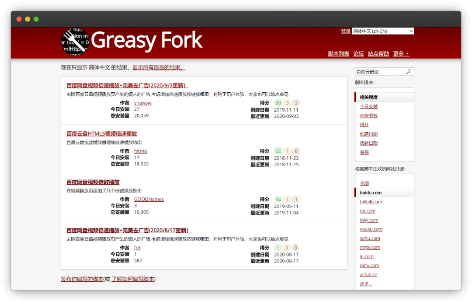Image resolution: width=472 pixels, height=301 pixels.
Task: Click the yellow minimize window button
Action: point(28,19)
